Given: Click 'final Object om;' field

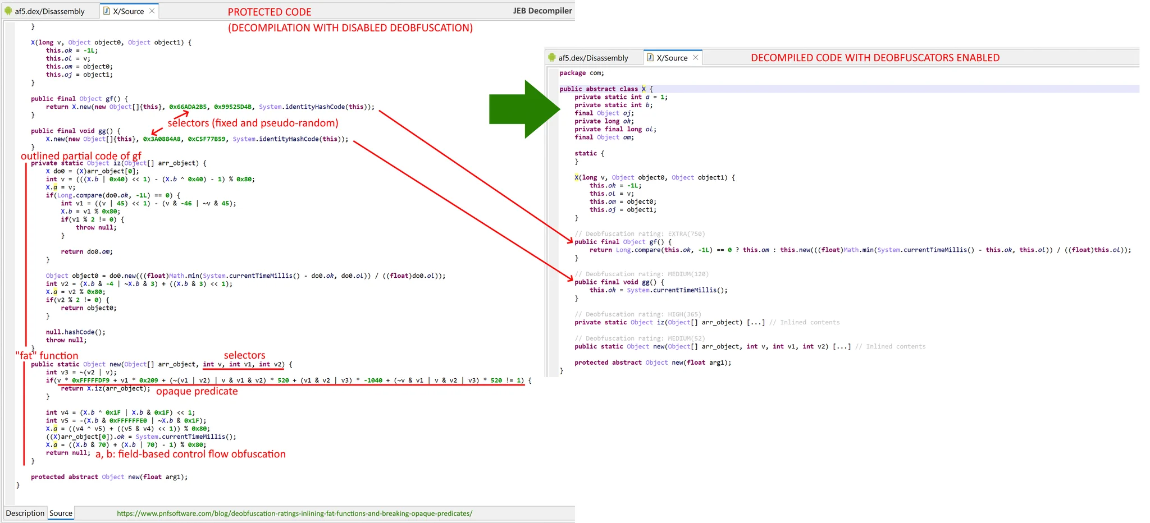Looking at the screenshot, I should click(604, 137).
